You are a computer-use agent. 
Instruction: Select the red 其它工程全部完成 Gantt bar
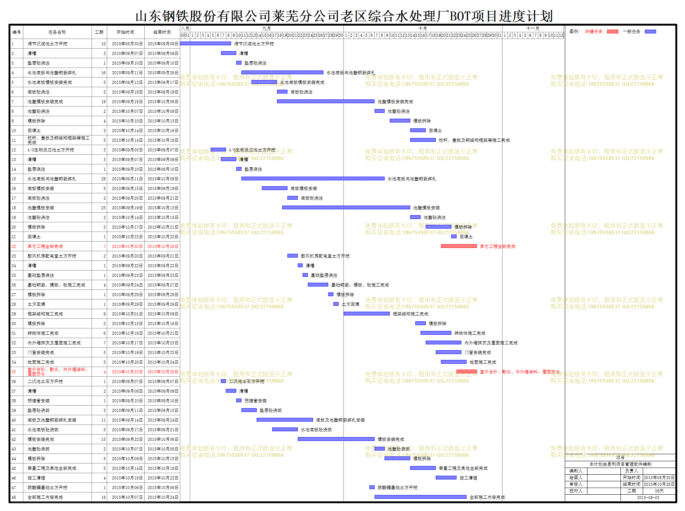(459, 246)
